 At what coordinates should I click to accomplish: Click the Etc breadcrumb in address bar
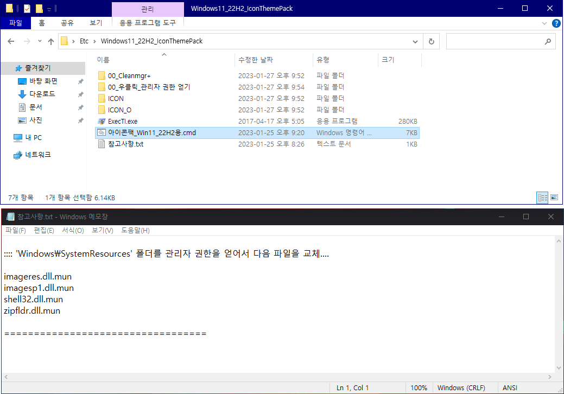[84, 41]
